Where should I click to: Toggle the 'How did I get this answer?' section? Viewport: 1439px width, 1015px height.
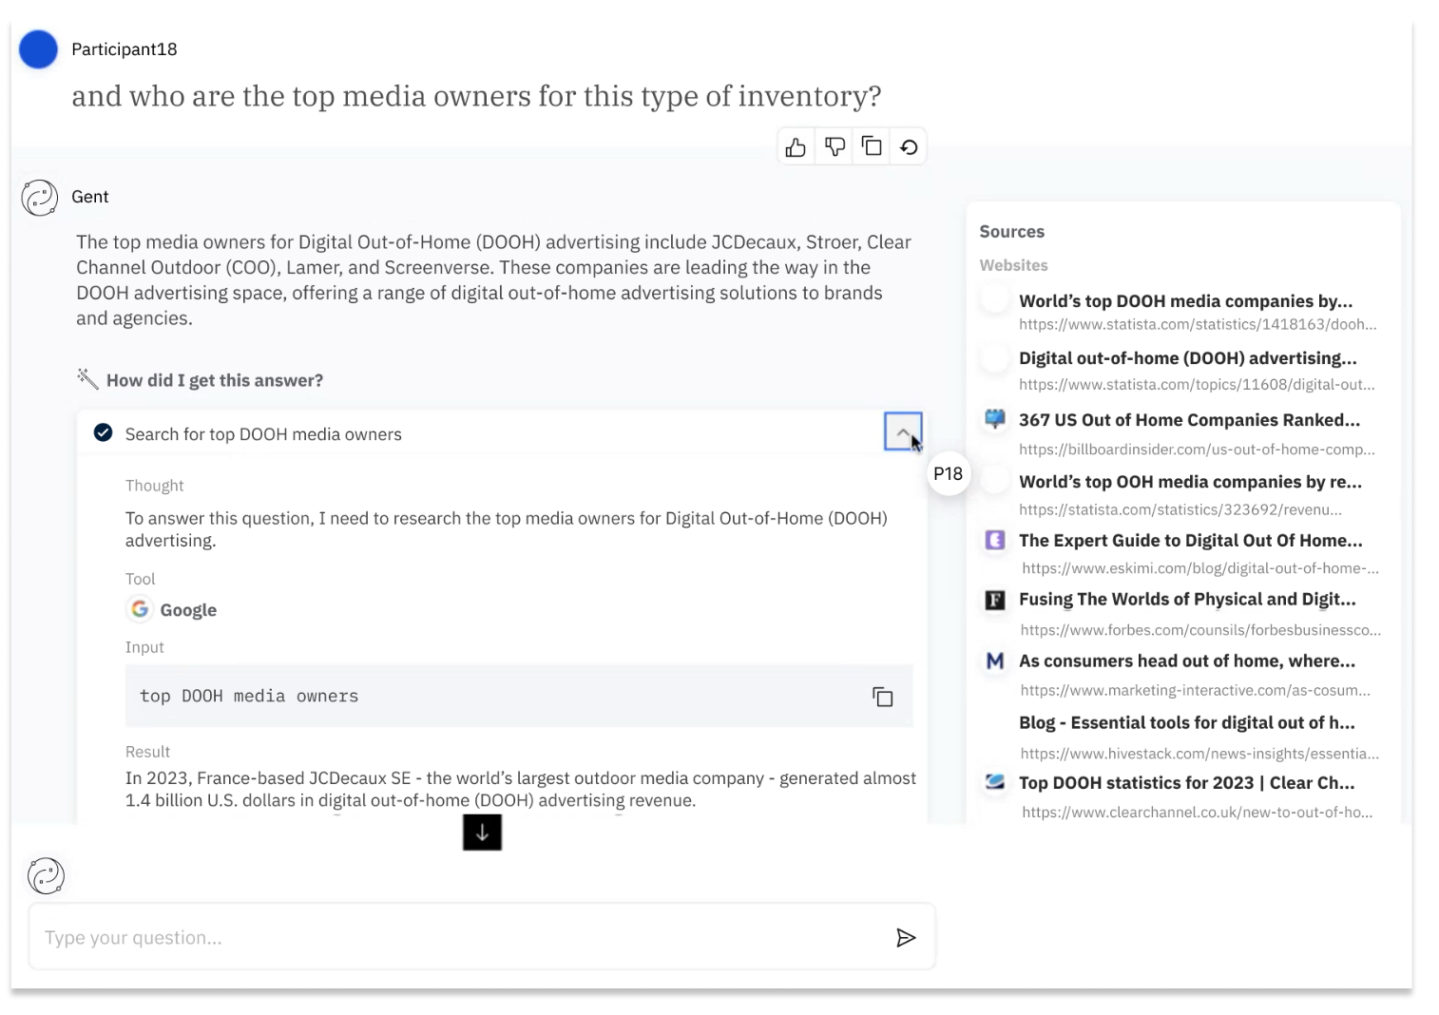(214, 380)
